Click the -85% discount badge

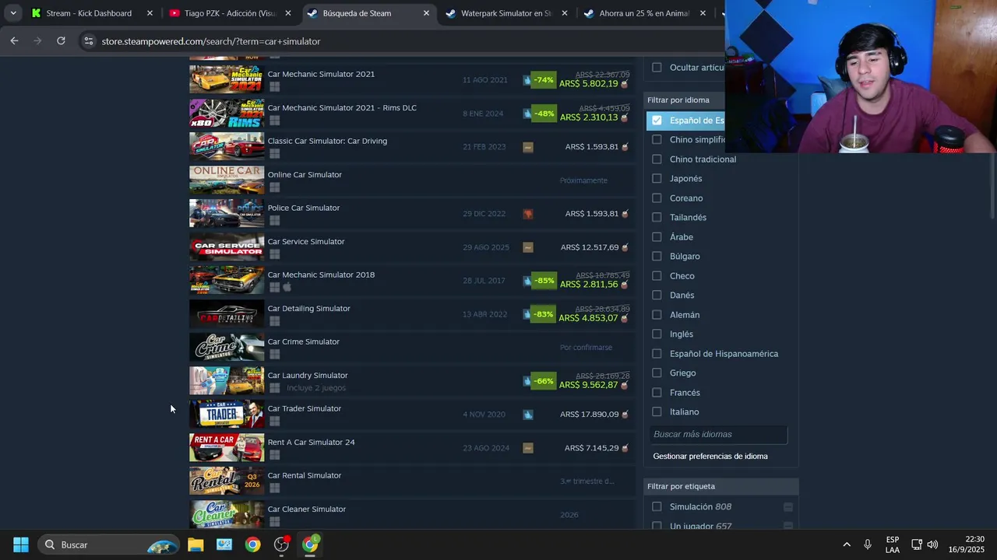[x=544, y=280]
